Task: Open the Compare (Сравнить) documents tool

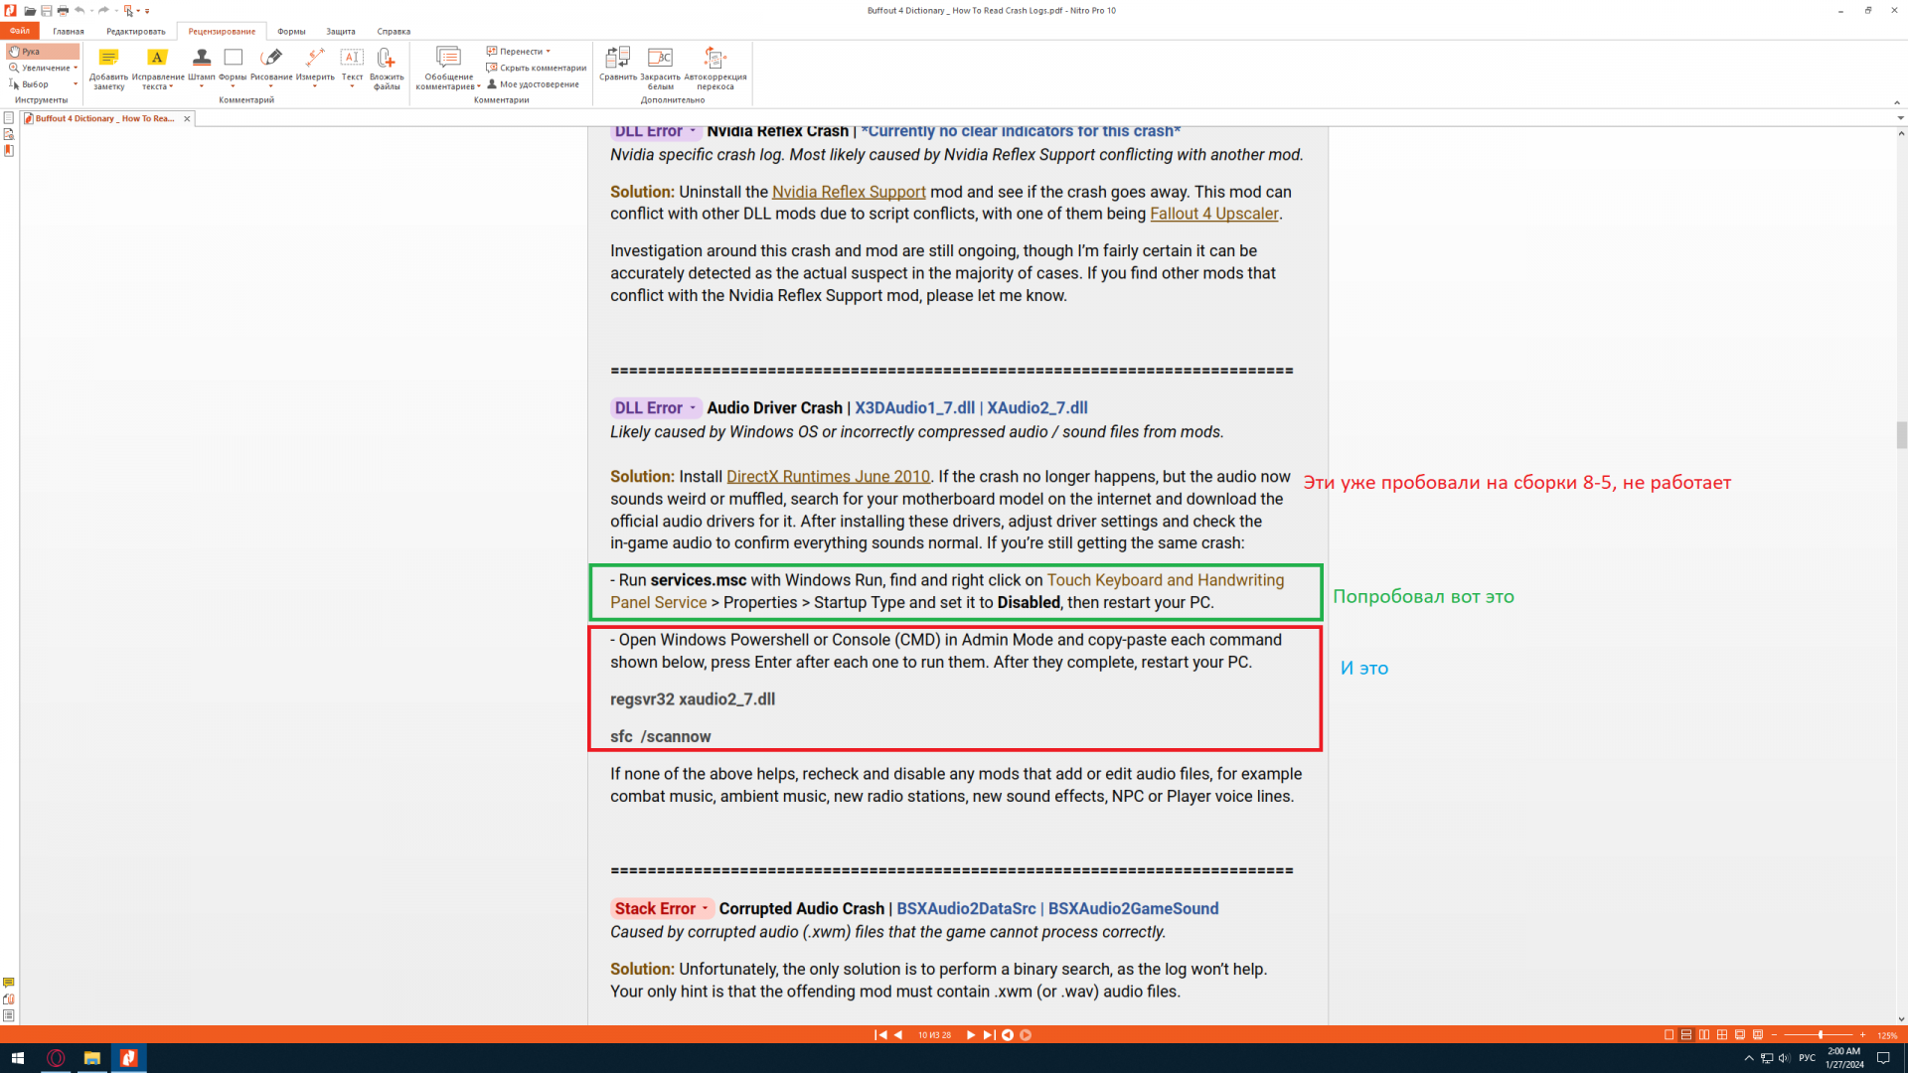Action: [x=617, y=59]
